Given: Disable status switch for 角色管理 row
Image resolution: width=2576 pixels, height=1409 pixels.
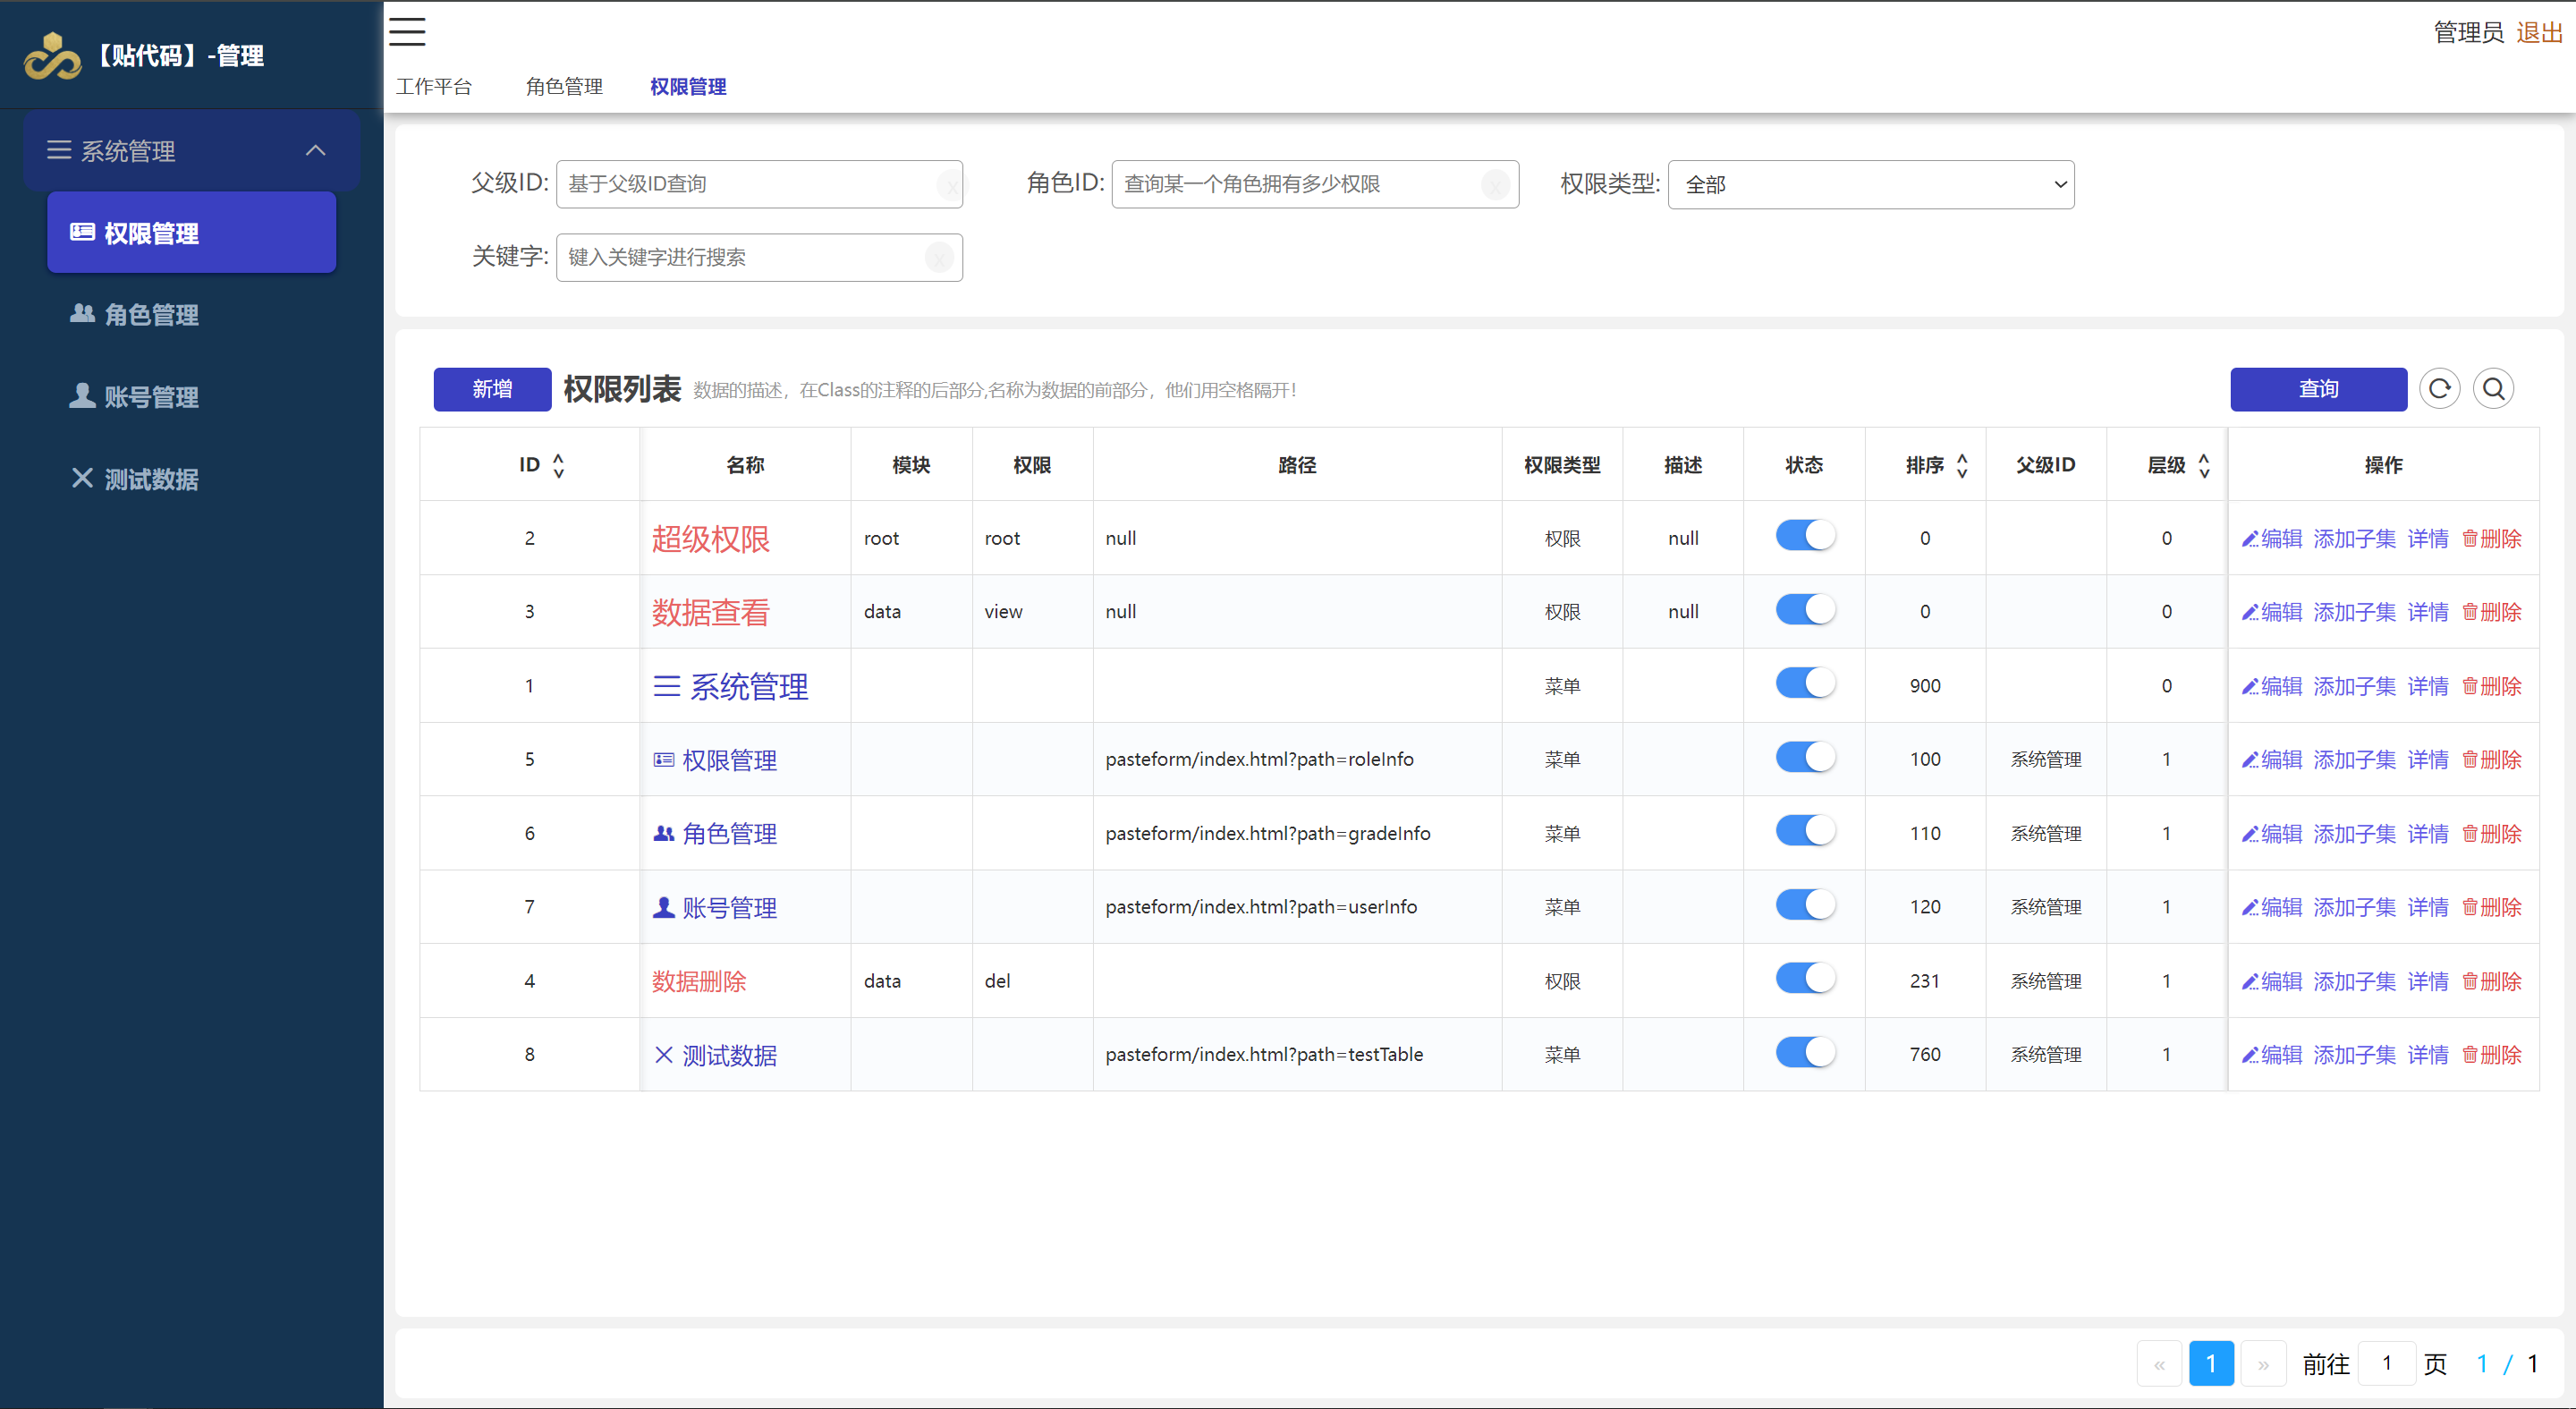Looking at the screenshot, I should (x=1805, y=831).
